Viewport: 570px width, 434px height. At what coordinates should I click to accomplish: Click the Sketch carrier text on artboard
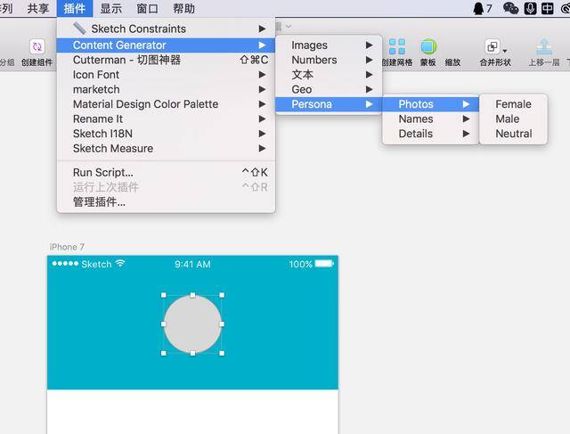(x=96, y=264)
